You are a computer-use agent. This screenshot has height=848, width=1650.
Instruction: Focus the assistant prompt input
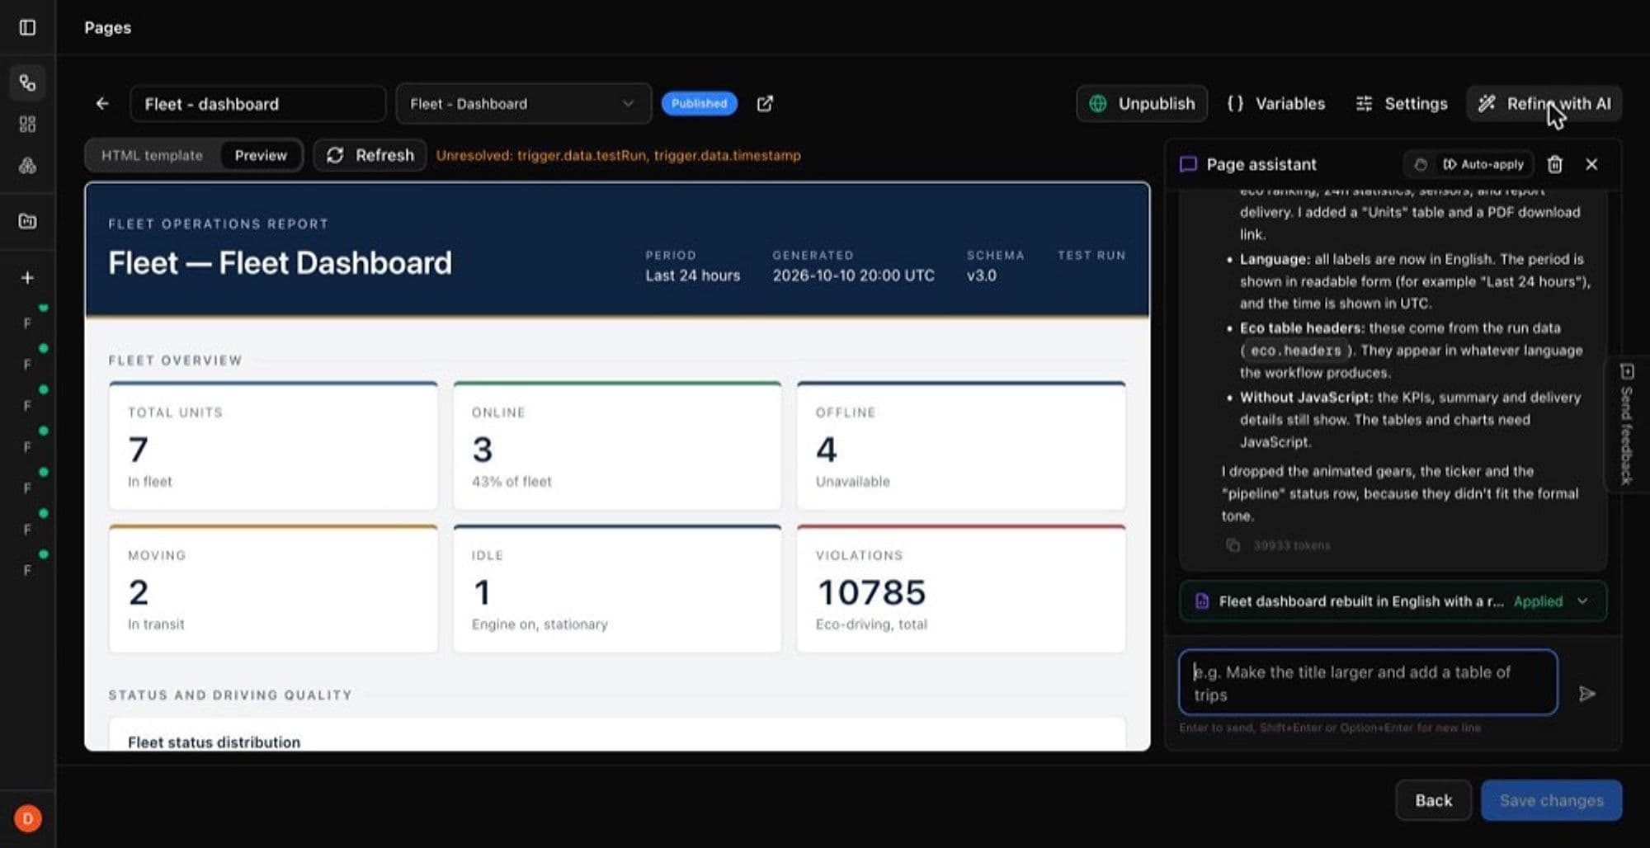click(x=1368, y=682)
